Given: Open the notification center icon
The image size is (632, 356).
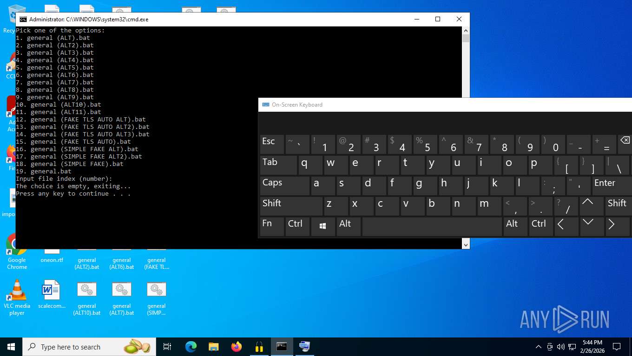Looking at the screenshot, I should 617,346.
